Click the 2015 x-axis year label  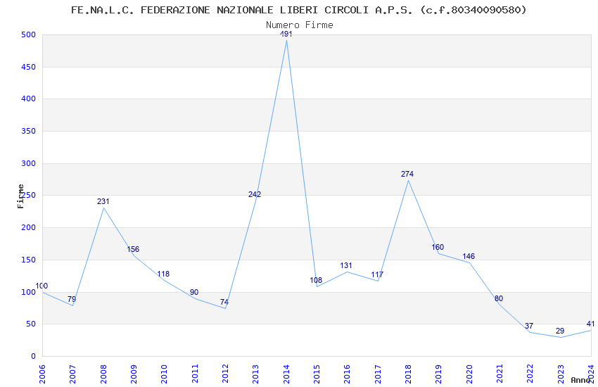click(317, 374)
